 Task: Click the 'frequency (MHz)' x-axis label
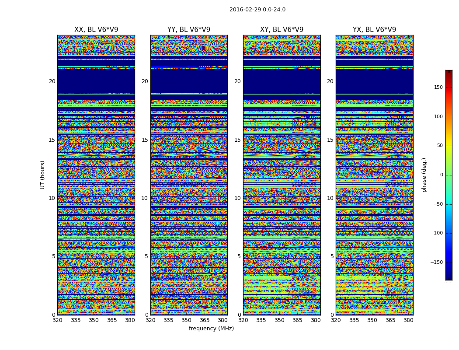pyautogui.click(x=211, y=328)
